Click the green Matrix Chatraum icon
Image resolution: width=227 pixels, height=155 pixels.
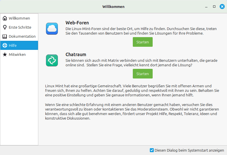pos(52,60)
